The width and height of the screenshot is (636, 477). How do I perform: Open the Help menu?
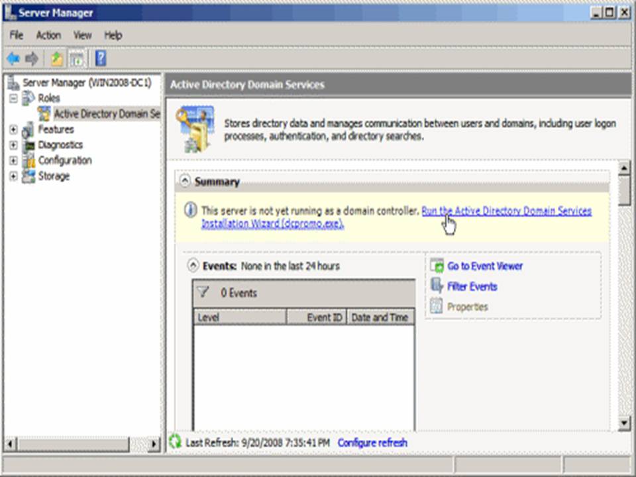(x=113, y=35)
